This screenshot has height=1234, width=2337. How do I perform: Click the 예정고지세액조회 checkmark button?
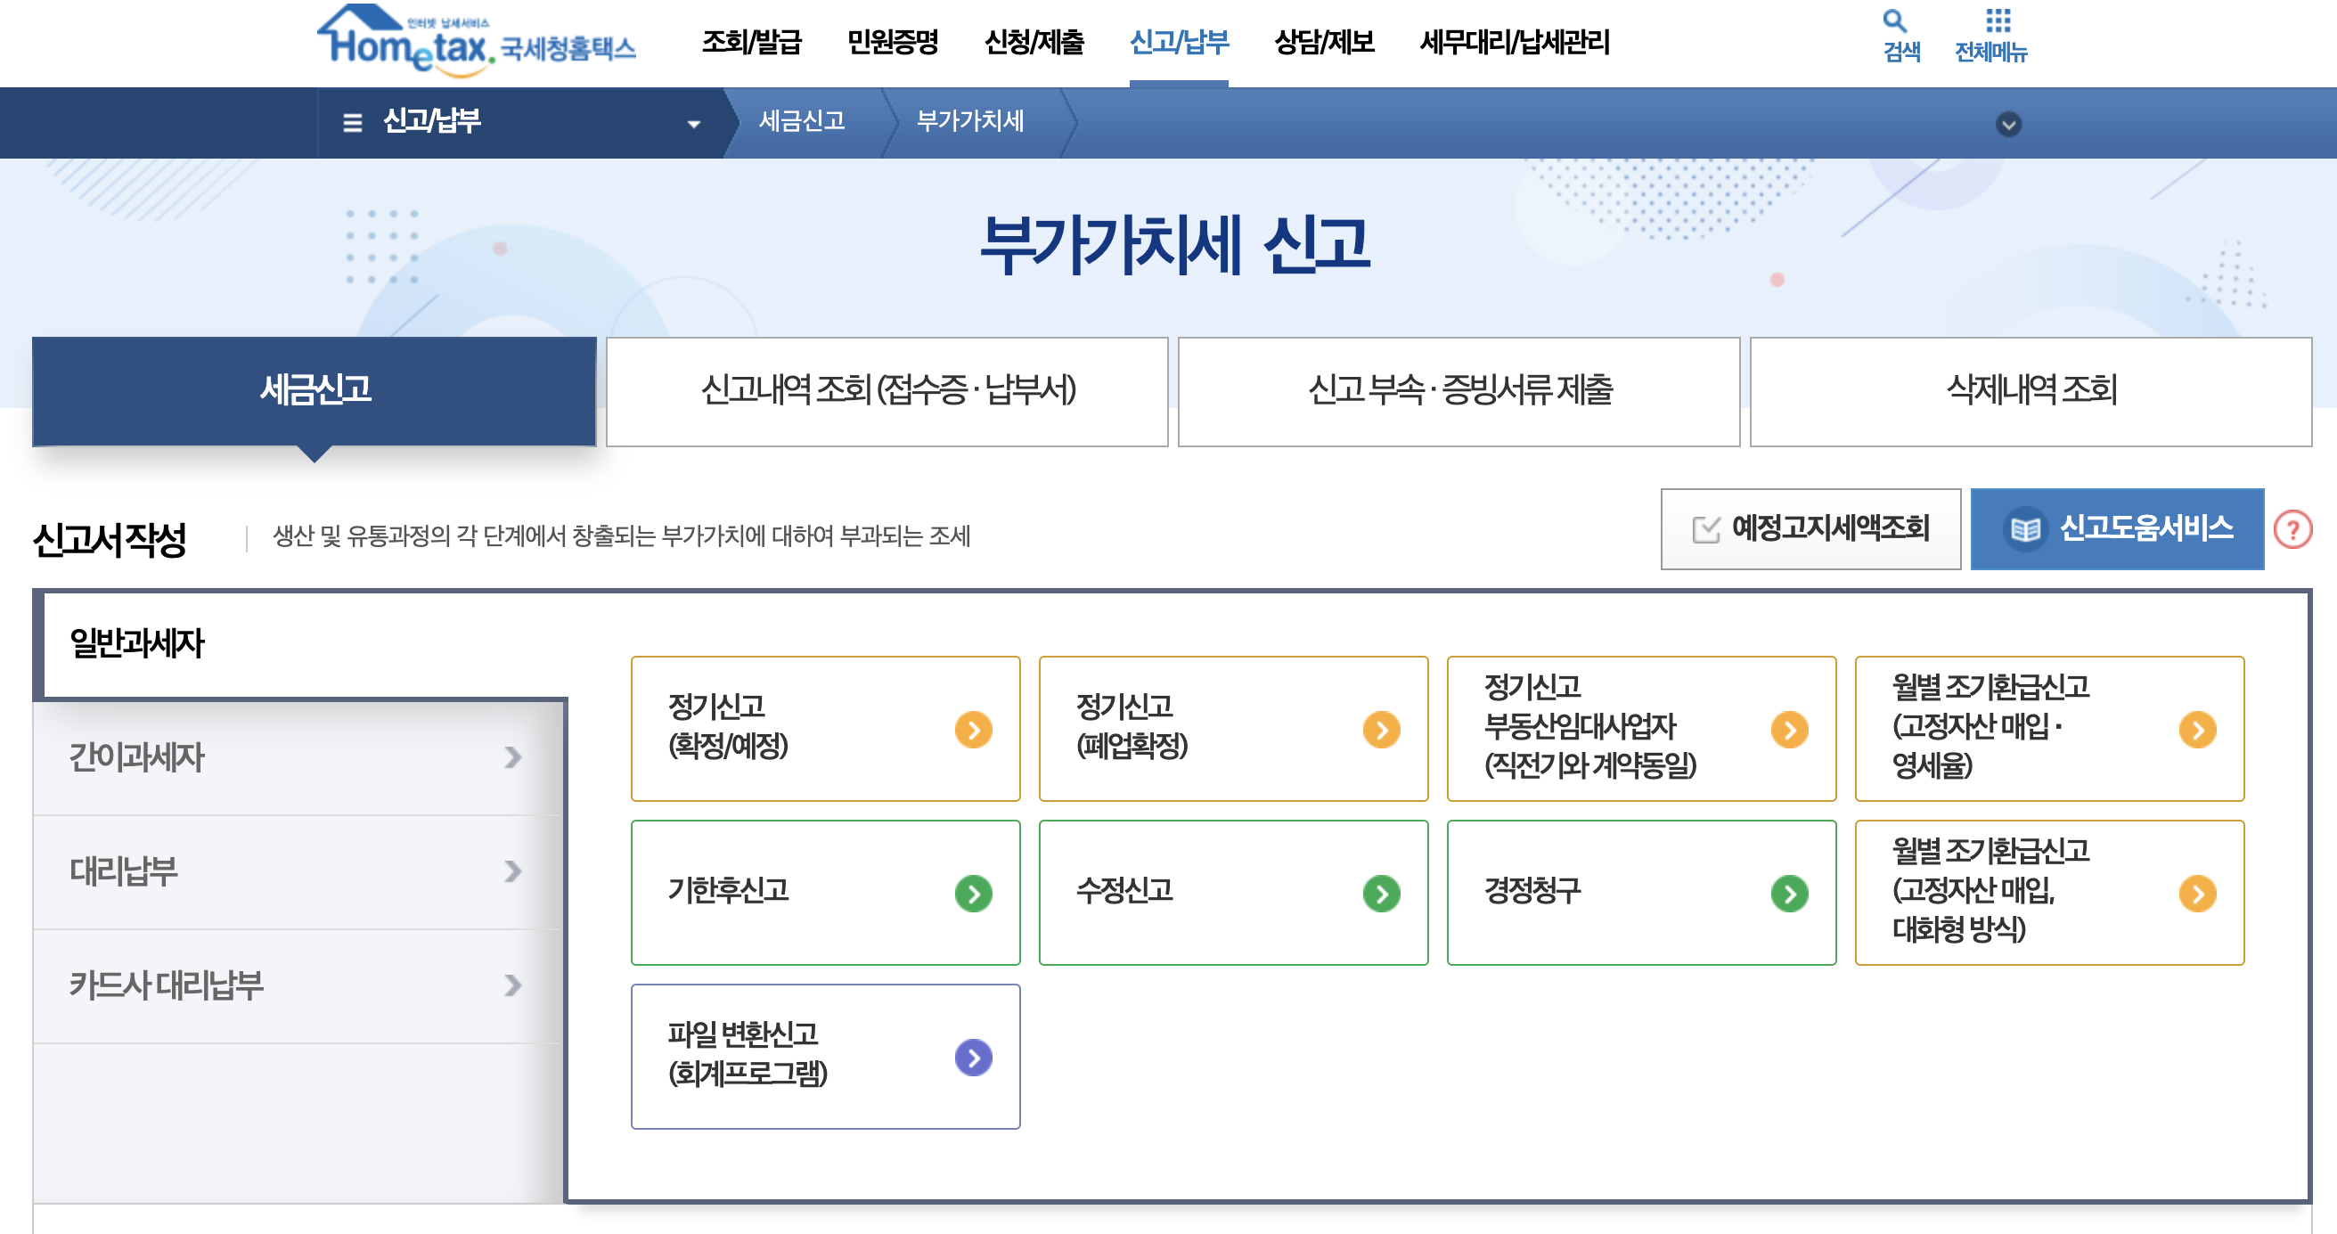point(1810,529)
